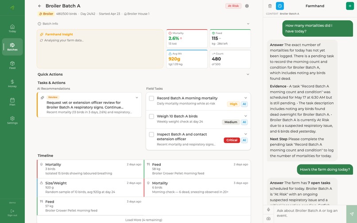The image size is (357, 223).
Task: Click the Batch Info icon
Action: tap(39, 23)
